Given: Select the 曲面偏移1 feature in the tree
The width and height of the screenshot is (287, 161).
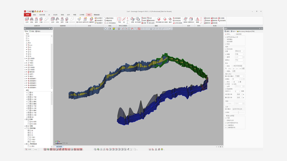Looking at the screenshot, I should tap(33, 78).
